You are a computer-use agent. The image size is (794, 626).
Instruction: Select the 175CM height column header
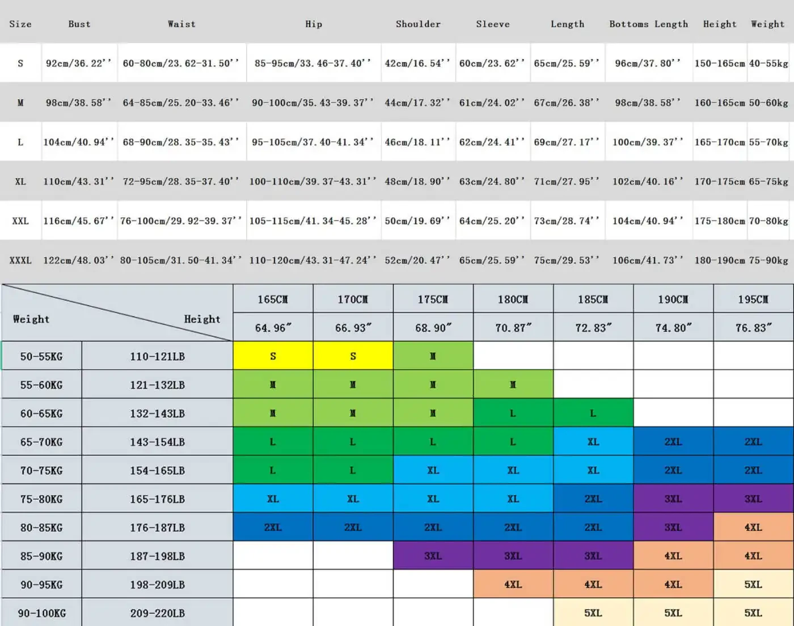433,299
